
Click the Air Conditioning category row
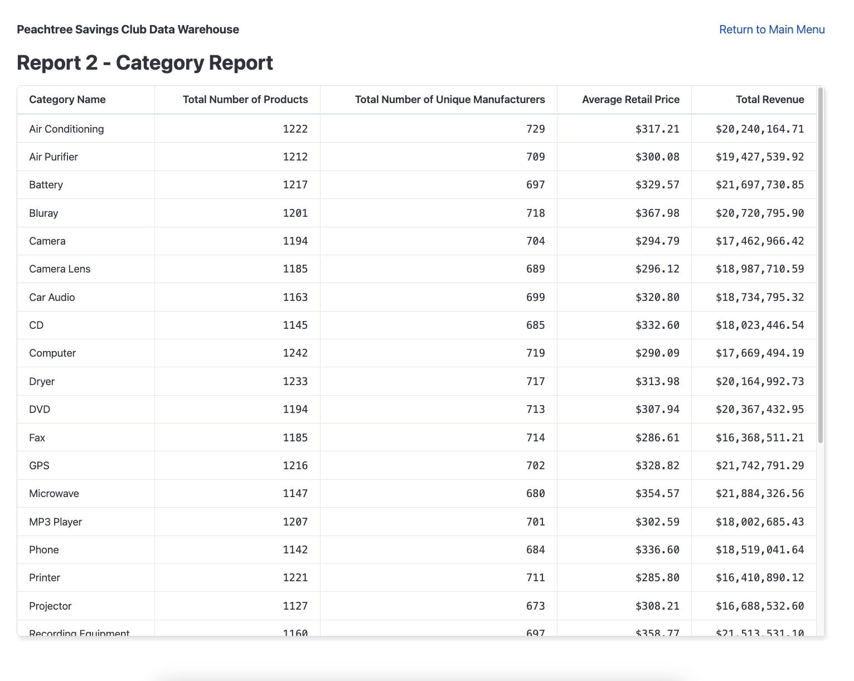[66, 129]
